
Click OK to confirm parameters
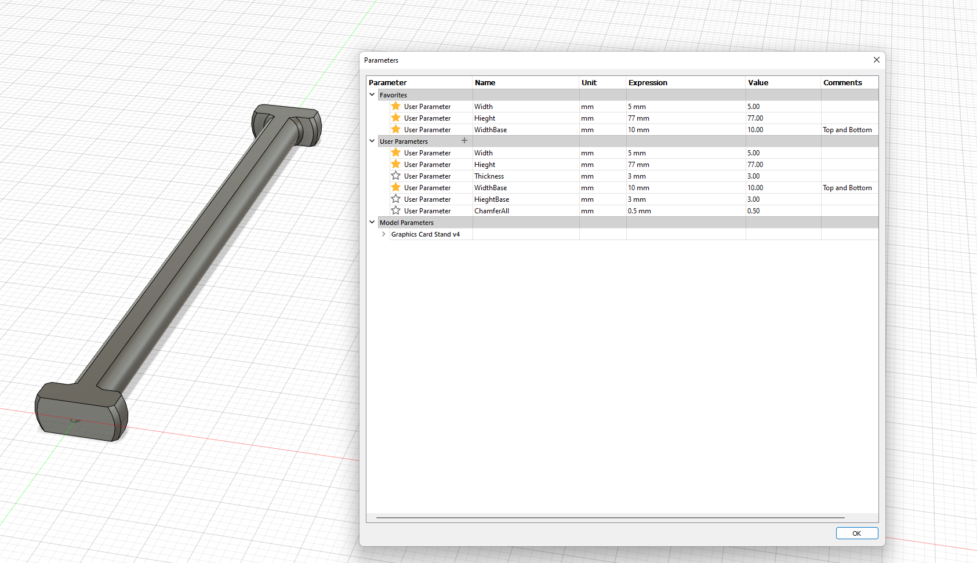pyautogui.click(x=857, y=533)
